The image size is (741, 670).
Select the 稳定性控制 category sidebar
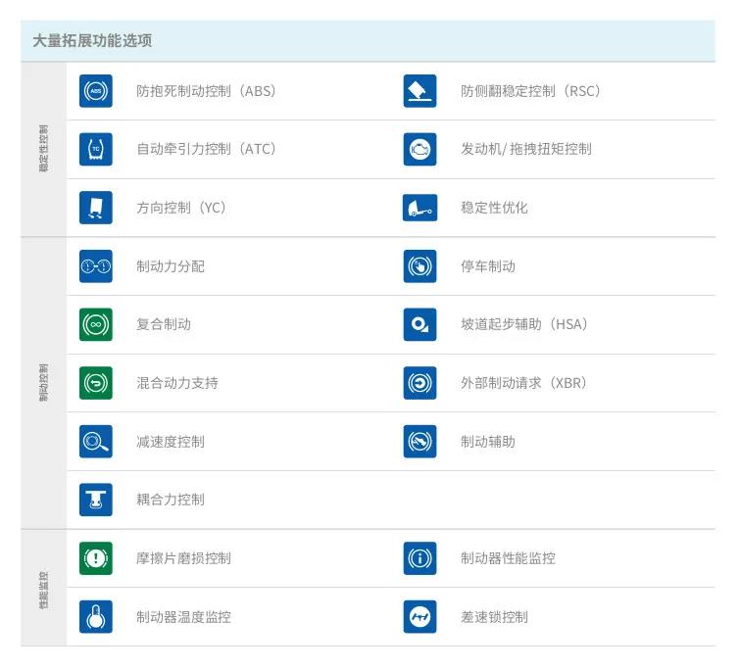pyautogui.click(x=44, y=149)
